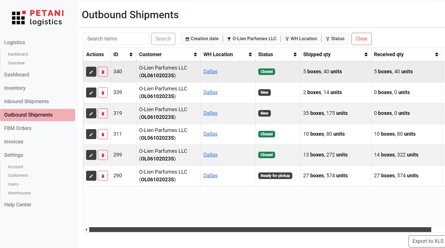This screenshot has height=248, width=445.
Task: Open FBM Orders from the sidebar
Action: click(x=18, y=128)
